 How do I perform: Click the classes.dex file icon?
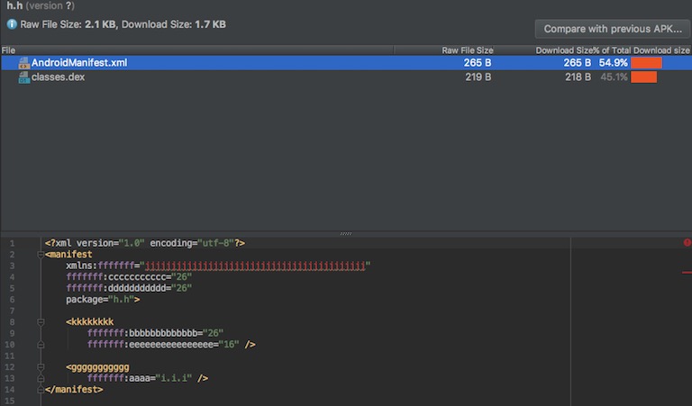tap(24, 77)
